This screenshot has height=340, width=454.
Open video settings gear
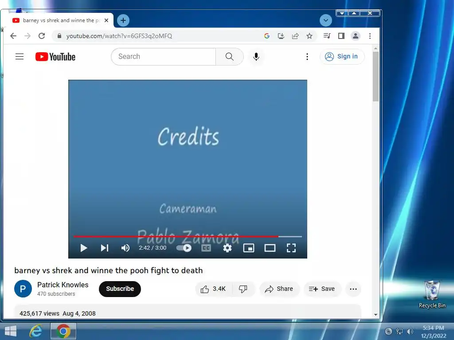pyautogui.click(x=227, y=248)
